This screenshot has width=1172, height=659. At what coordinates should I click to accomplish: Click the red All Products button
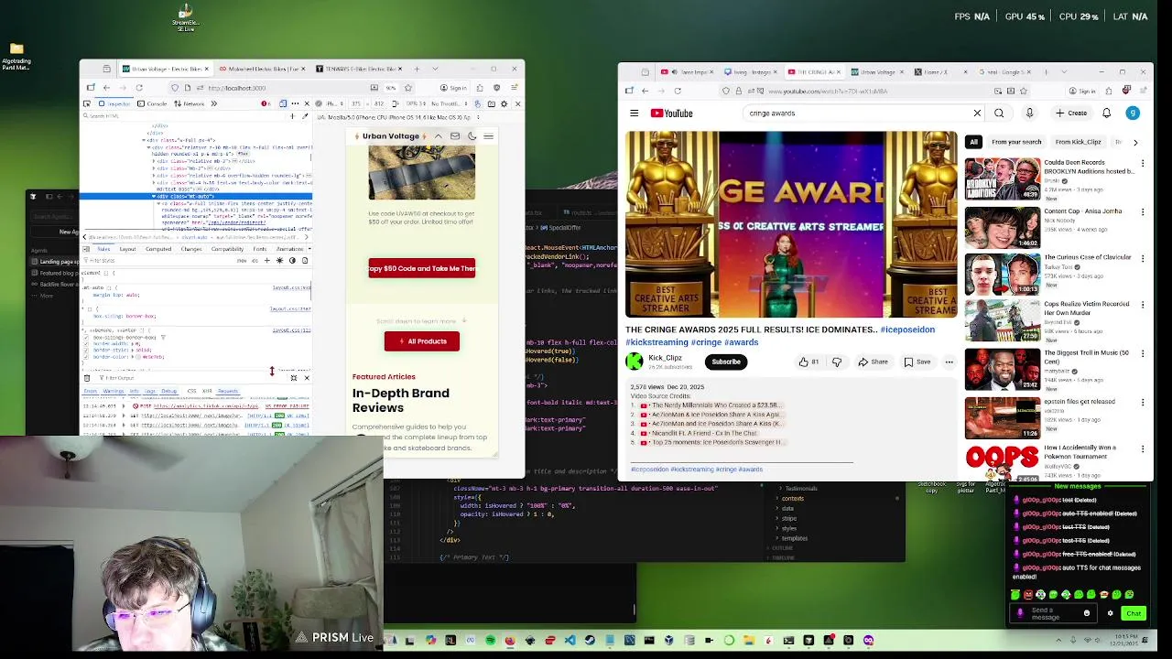tap(422, 341)
